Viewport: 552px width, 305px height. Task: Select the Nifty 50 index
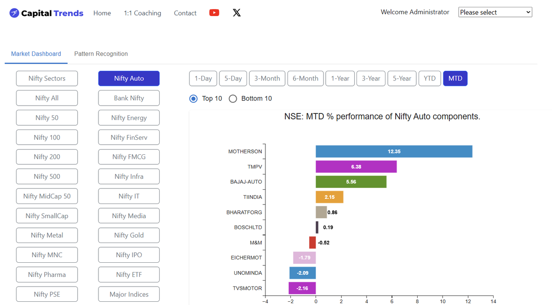point(47,118)
